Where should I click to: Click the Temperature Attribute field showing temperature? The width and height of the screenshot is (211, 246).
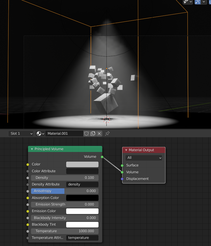click(82, 238)
